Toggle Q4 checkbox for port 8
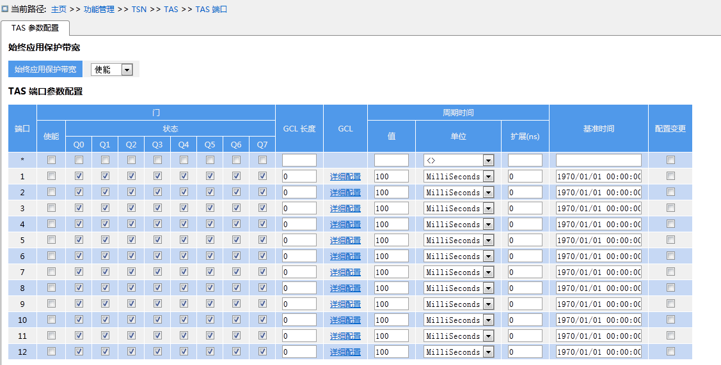Viewport: 721px width, 365px height. pyautogui.click(x=184, y=288)
